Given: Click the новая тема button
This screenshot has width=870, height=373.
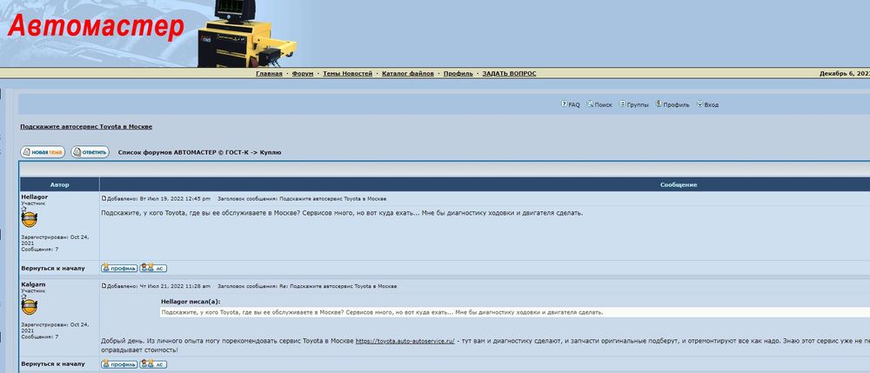Looking at the screenshot, I should [43, 152].
